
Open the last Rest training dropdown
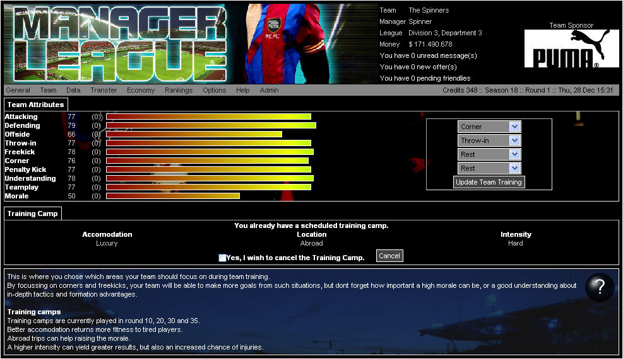click(489, 168)
